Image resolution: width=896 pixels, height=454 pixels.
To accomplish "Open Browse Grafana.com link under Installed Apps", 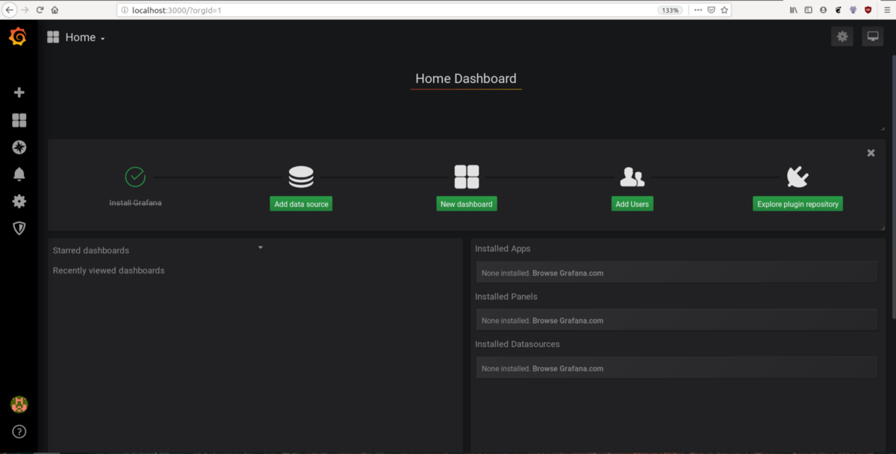I will [x=567, y=273].
